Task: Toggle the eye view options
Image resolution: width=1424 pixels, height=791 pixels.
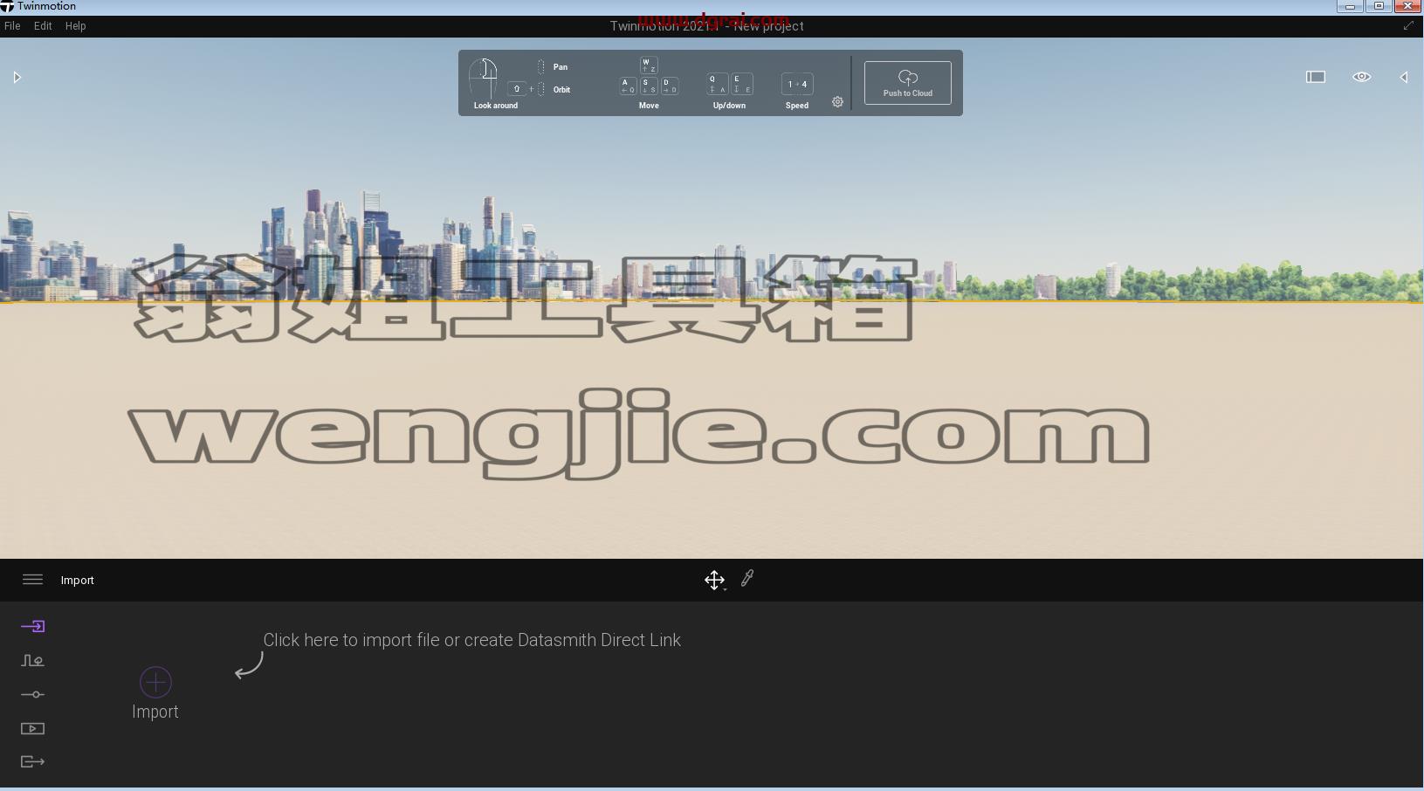Action: click(x=1362, y=77)
